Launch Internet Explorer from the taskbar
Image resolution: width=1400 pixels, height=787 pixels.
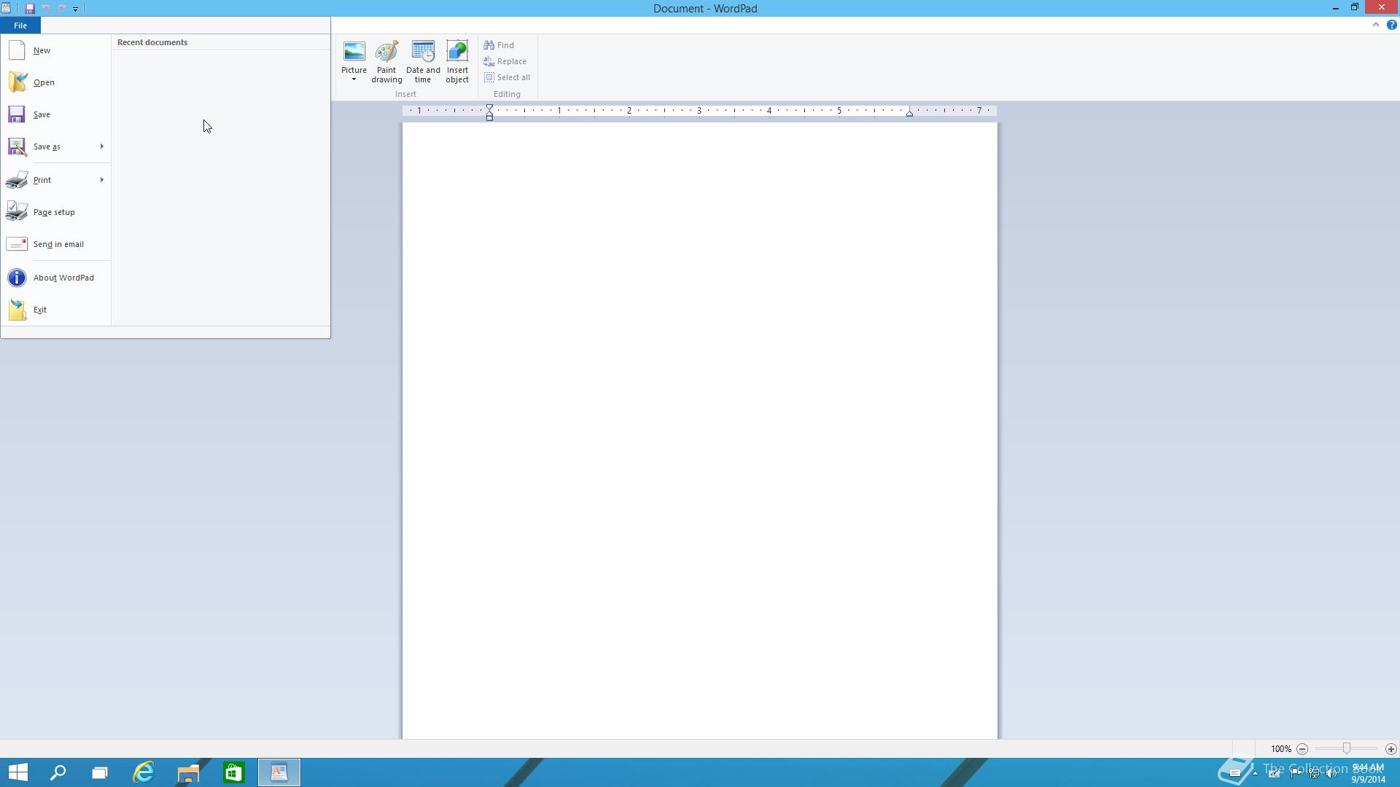point(144,772)
